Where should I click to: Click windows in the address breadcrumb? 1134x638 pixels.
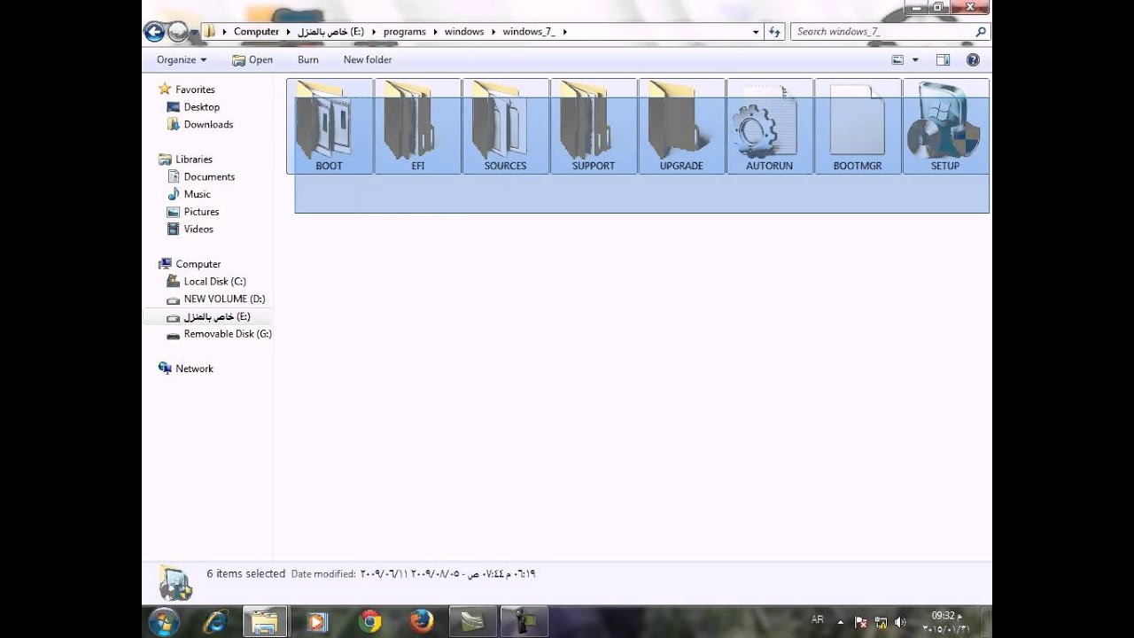(x=464, y=32)
